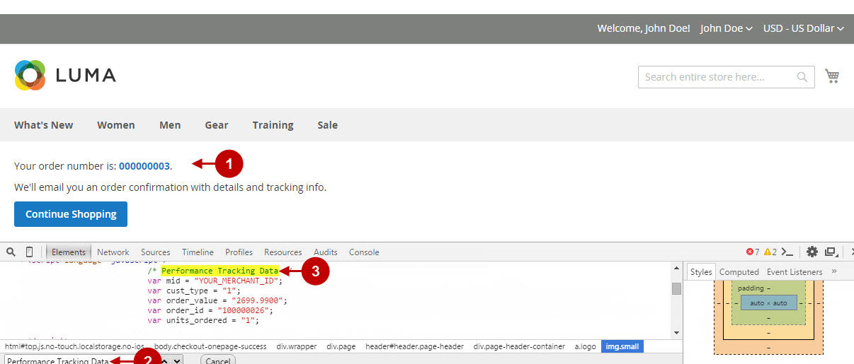
Task: Switch to the Profiles tab
Action: (239, 252)
